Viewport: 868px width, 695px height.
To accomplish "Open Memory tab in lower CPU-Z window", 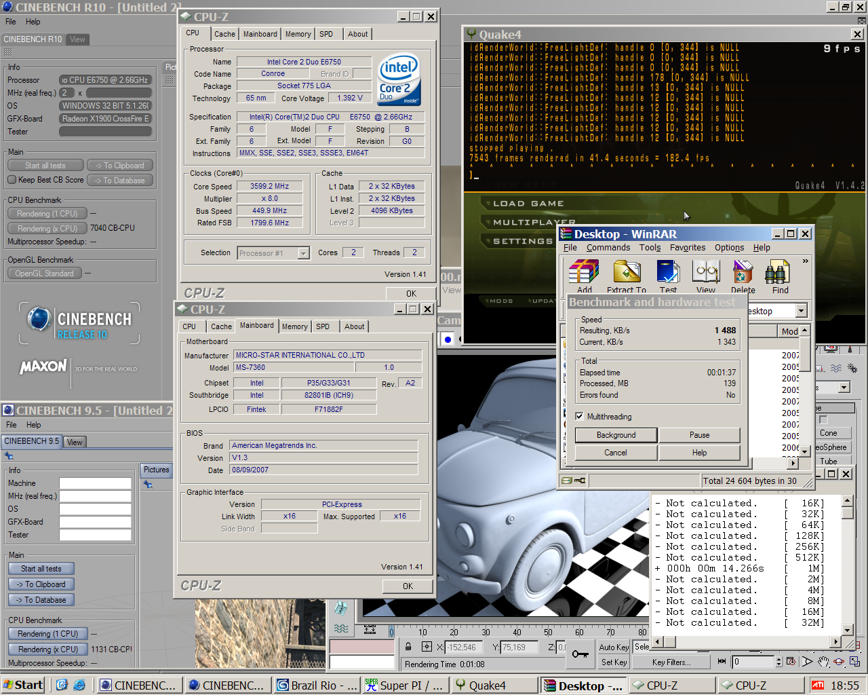I will 294,326.
